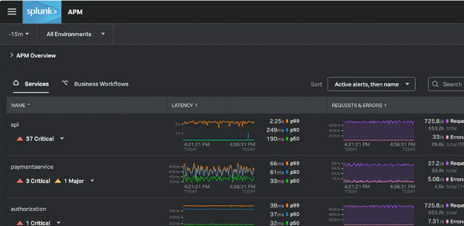The height and width of the screenshot is (226, 464).
Task: Click the 5.08/s errors value for paymentservice
Action: click(436, 180)
